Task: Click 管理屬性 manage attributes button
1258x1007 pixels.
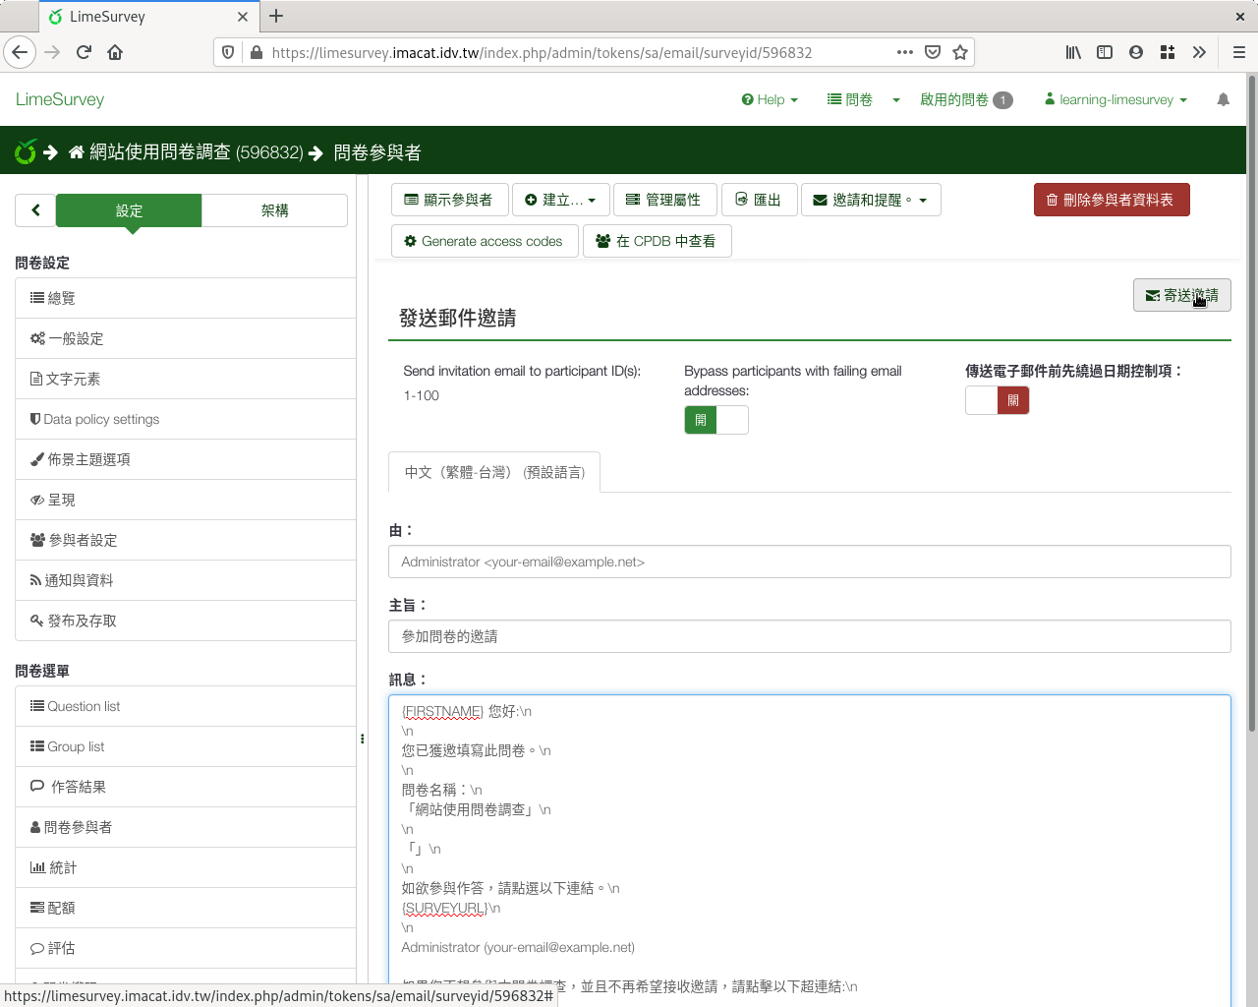Action: point(663,200)
